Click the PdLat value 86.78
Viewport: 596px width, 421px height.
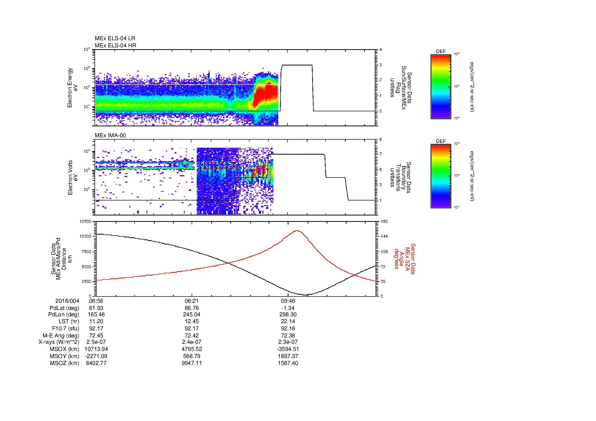coord(192,308)
